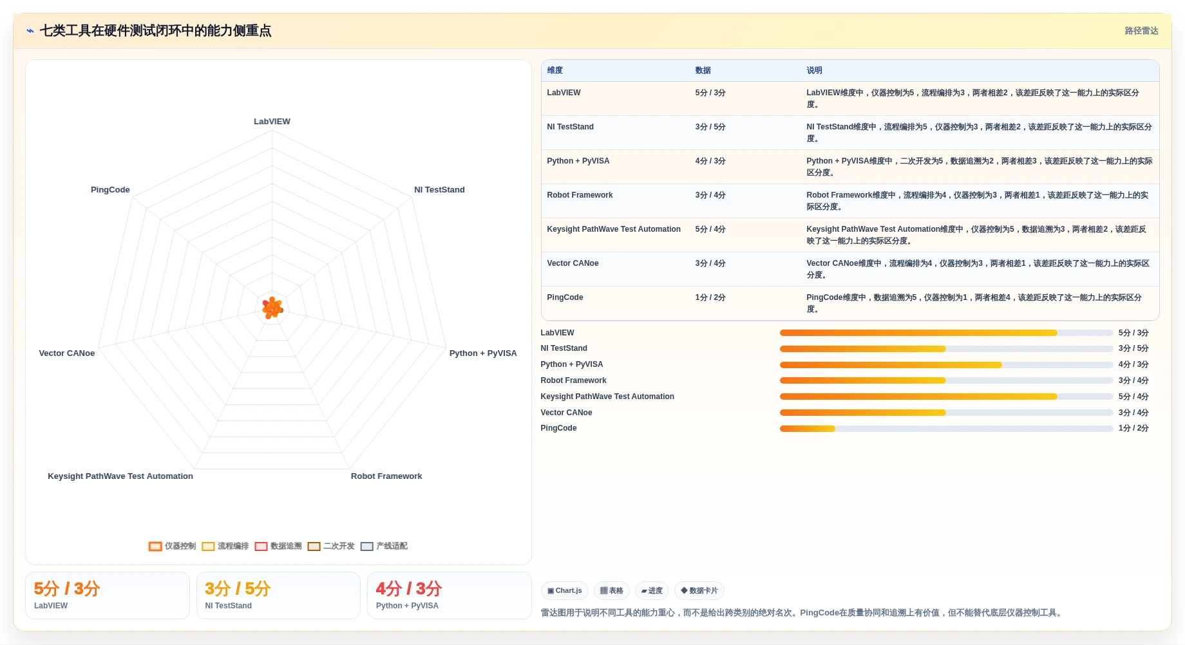The image size is (1185, 645).
Task: Click the PingCode radar axis label
Action: (x=110, y=190)
